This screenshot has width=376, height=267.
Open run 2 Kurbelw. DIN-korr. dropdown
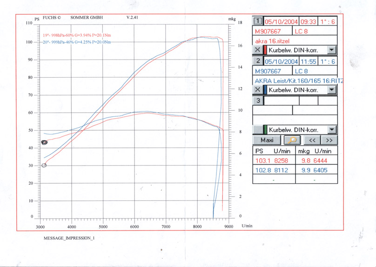pos(331,89)
